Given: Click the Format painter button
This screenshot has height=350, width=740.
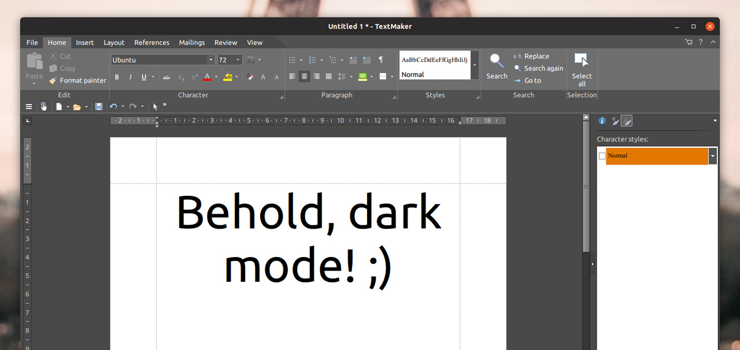Looking at the screenshot, I should pos(77,80).
